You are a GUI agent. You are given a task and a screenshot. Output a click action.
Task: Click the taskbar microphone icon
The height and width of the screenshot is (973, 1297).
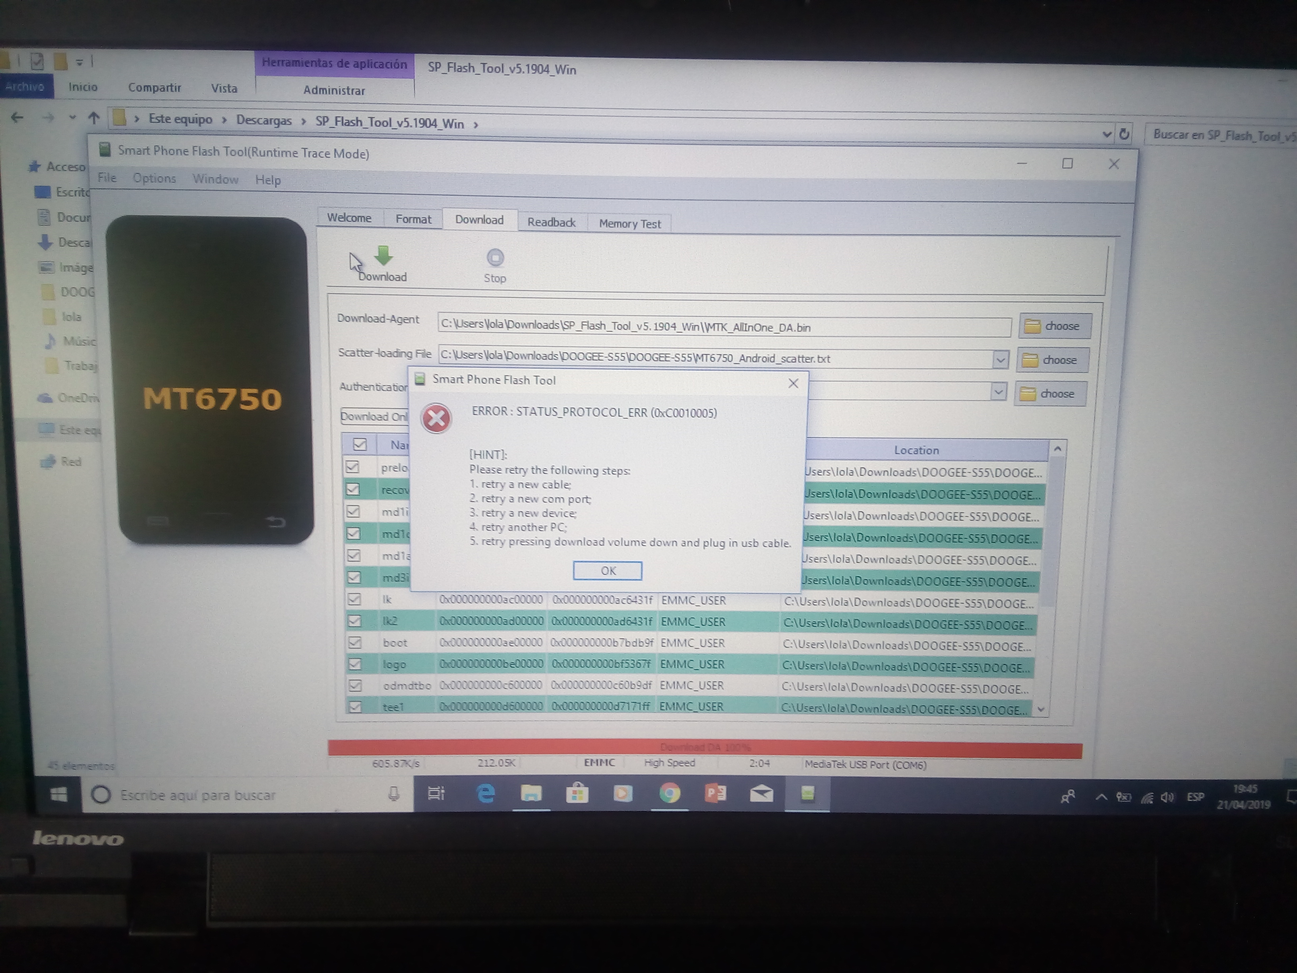tap(394, 794)
